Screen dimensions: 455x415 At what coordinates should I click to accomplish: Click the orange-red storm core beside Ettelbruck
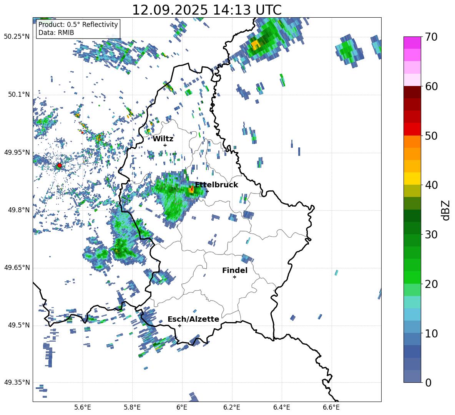click(x=191, y=190)
